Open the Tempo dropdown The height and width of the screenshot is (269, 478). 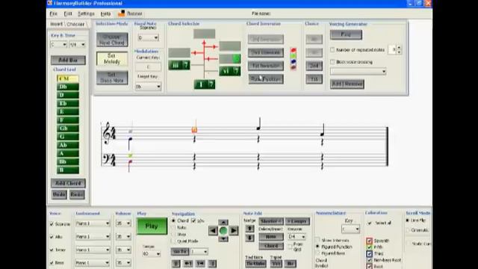point(151,254)
